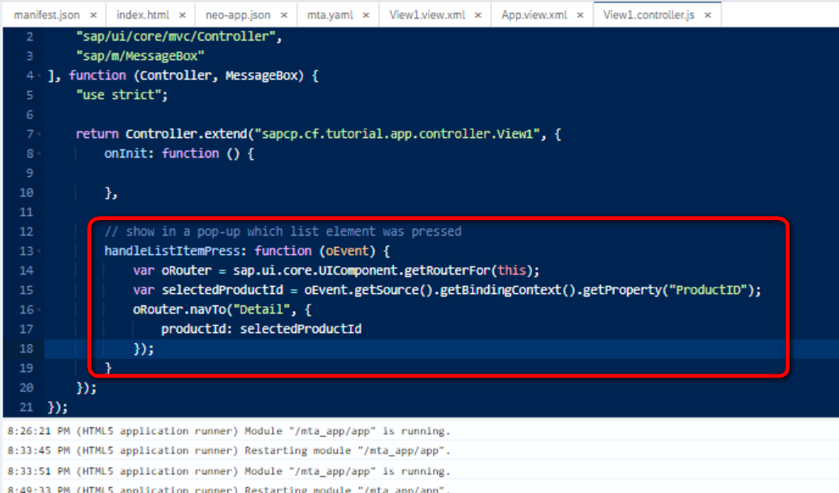Click line number 12 in the gutter
The width and height of the screenshot is (839, 493).
[x=26, y=231]
